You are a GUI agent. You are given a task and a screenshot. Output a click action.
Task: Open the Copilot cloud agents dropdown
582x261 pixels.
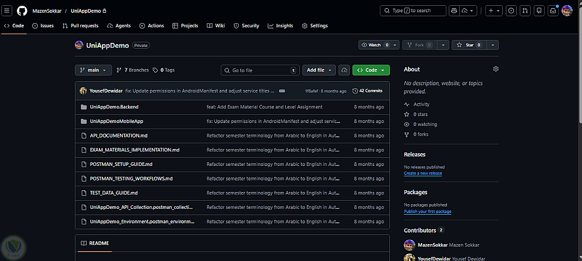468,10
